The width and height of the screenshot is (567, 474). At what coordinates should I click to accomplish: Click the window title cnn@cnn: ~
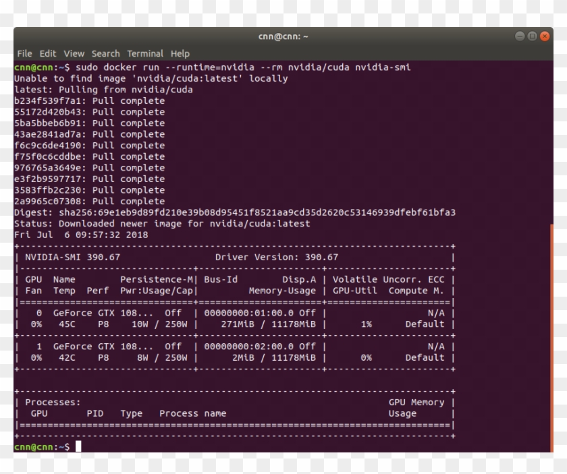coord(283,36)
